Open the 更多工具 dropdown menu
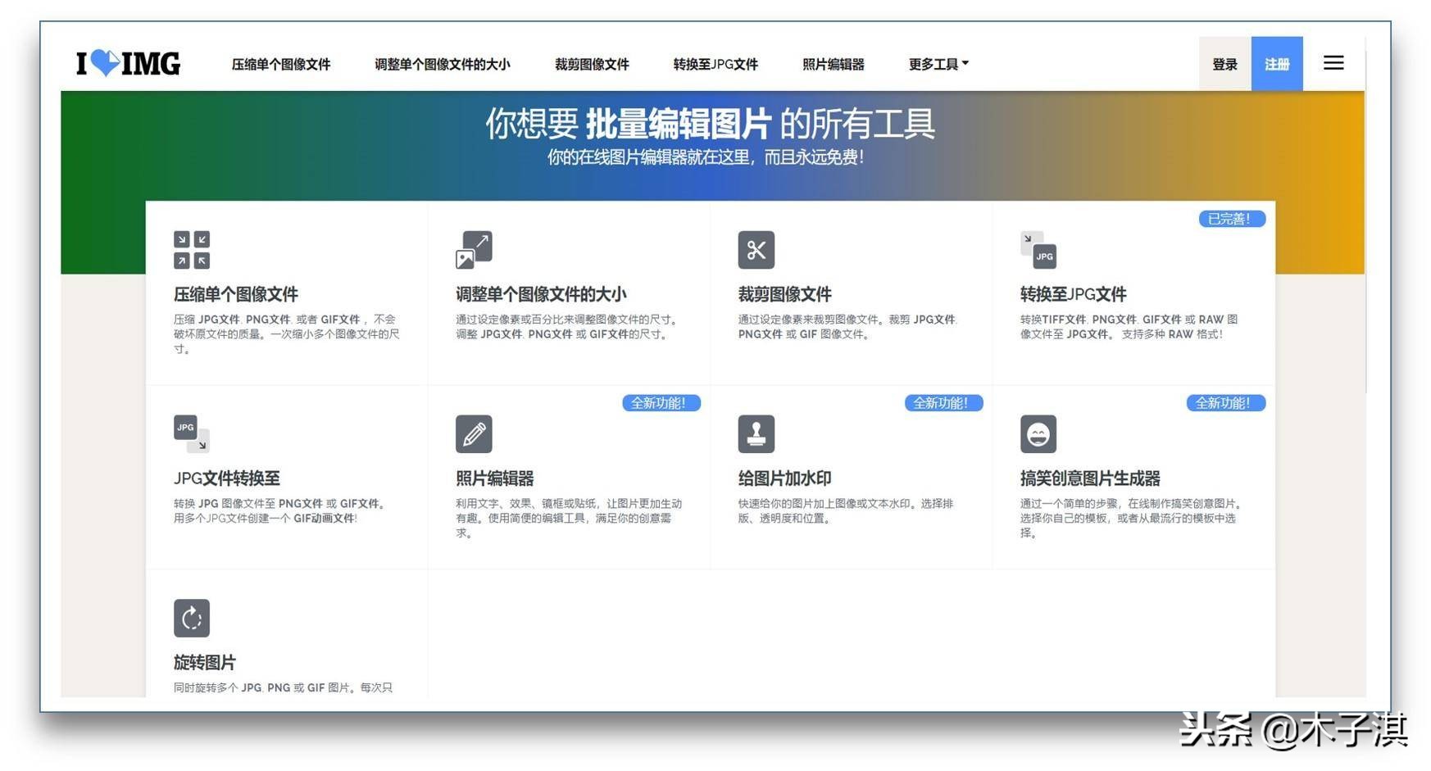 938,64
